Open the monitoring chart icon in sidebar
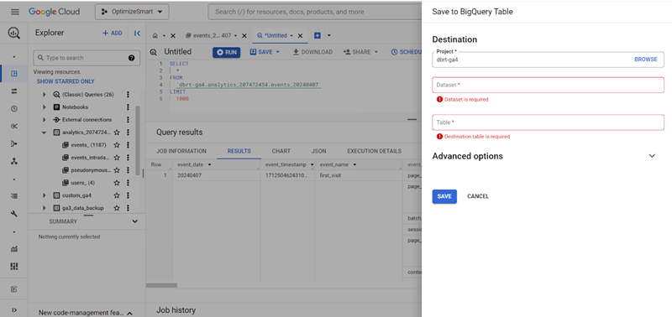672x317 pixels. tap(14, 248)
